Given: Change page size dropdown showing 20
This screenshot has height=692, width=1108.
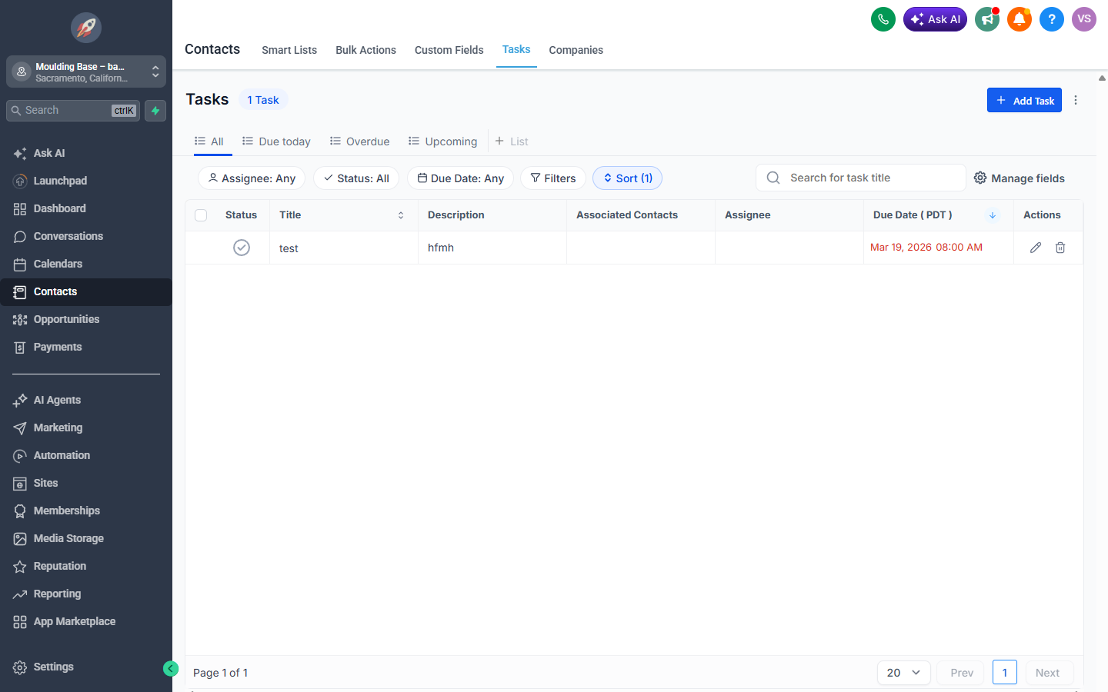Looking at the screenshot, I should click(x=904, y=673).
